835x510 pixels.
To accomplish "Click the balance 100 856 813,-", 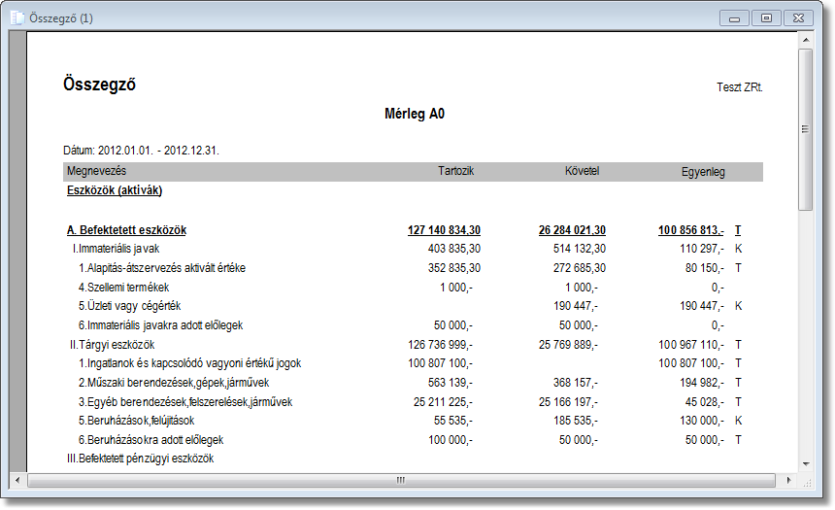I will click(x=691, y=230).
